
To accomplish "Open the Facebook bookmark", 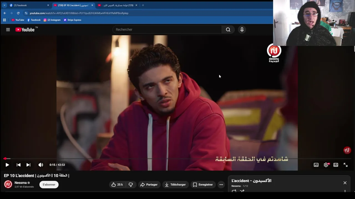I will pos(34,20).
